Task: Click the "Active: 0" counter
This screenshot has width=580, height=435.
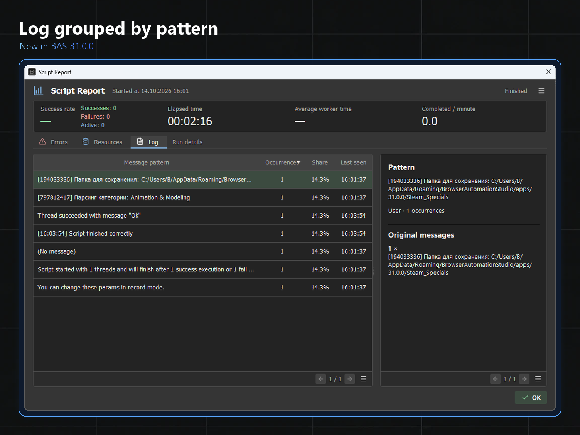Action: pos(93,125)
